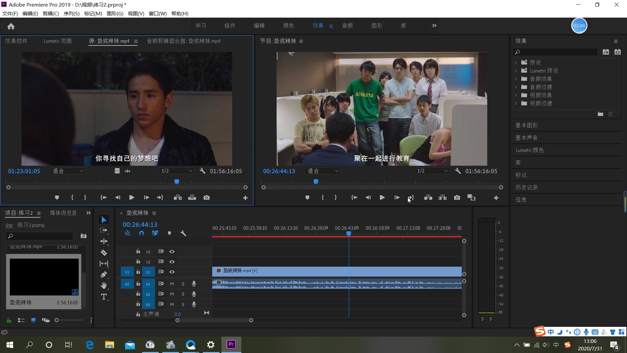Expand the 音频效果 folder

point(516,79)
